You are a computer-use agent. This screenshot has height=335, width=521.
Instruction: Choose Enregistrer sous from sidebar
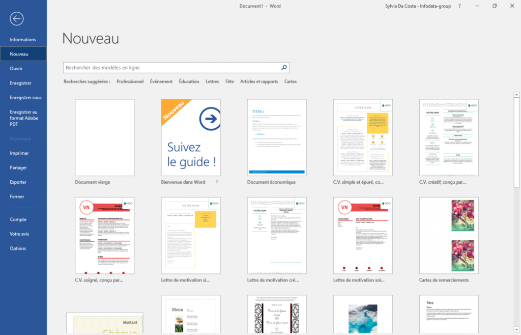(x=25, y=97)
